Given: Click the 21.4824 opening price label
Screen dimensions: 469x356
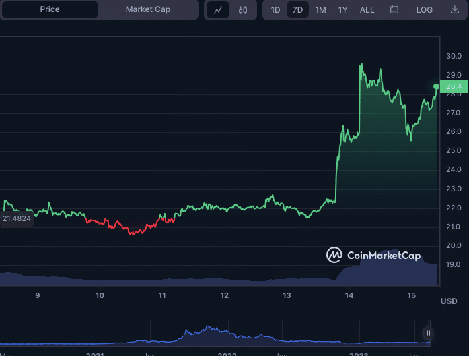Looking at the screenshot, I should click(x=16, y=218).
